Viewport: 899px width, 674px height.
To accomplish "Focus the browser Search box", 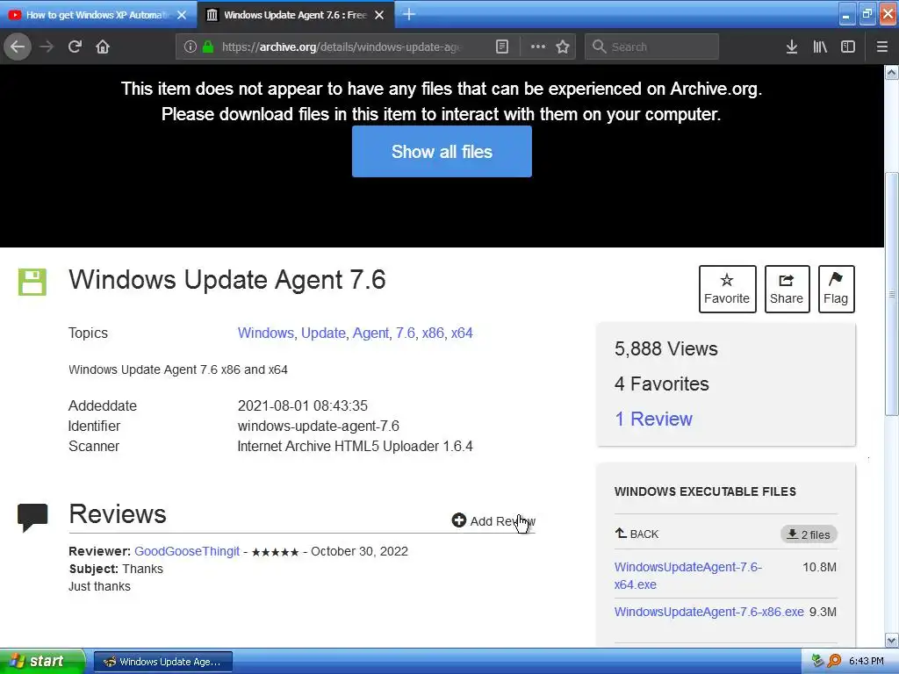I will [651, 47].
